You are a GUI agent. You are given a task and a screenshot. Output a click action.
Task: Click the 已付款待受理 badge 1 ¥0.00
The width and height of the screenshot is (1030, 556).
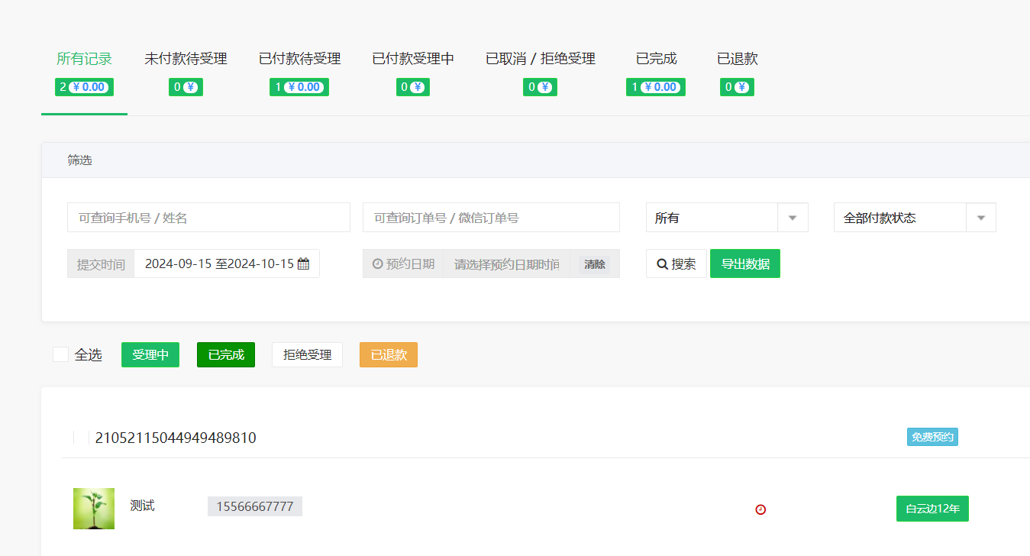[299, 87]
